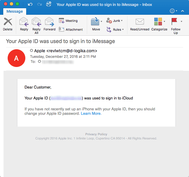The width and height of the screenshot is (189, 177).
Task: Open the Rules dropdown
Action: (123, 29)
